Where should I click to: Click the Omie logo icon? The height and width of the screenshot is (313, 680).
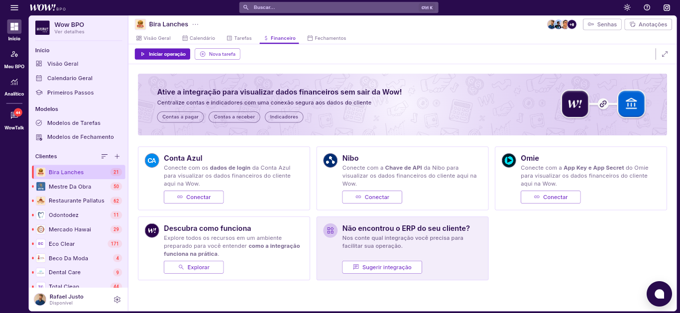click(509, 160)
